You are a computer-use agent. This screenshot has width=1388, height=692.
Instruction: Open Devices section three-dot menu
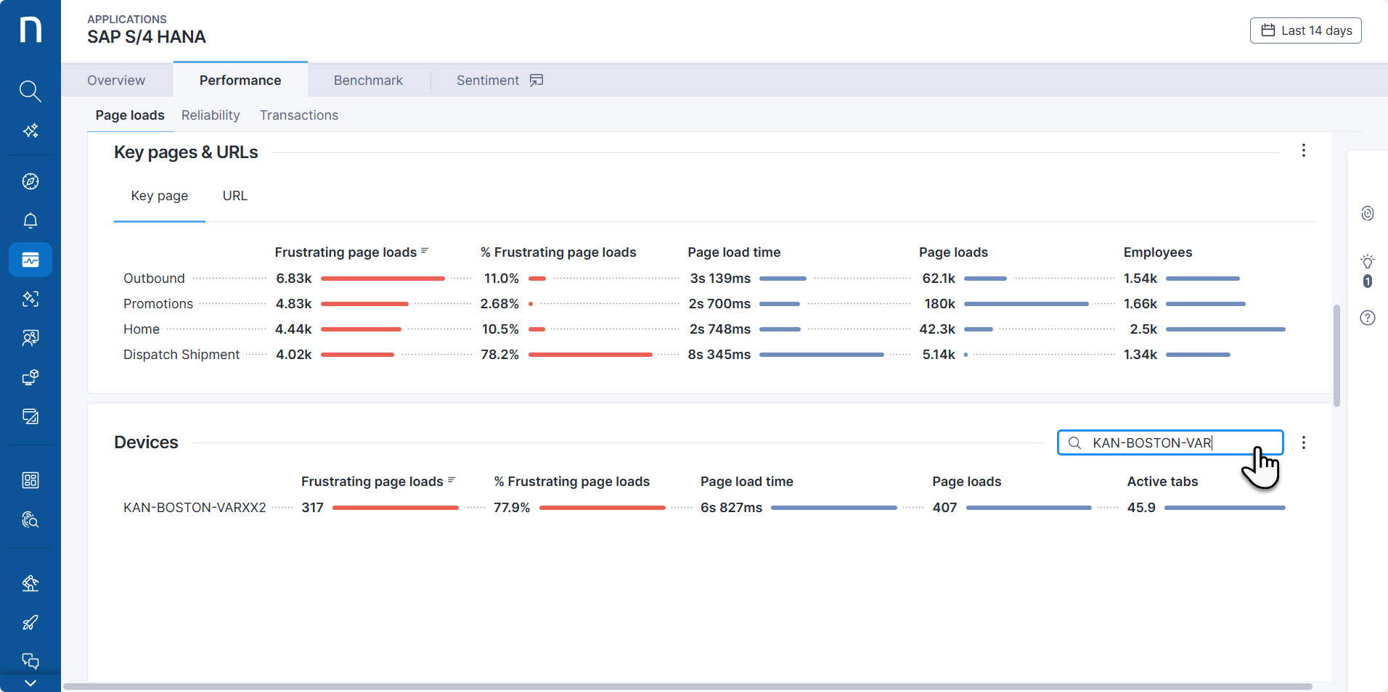pyautogui.click(x=1303, y=442)
